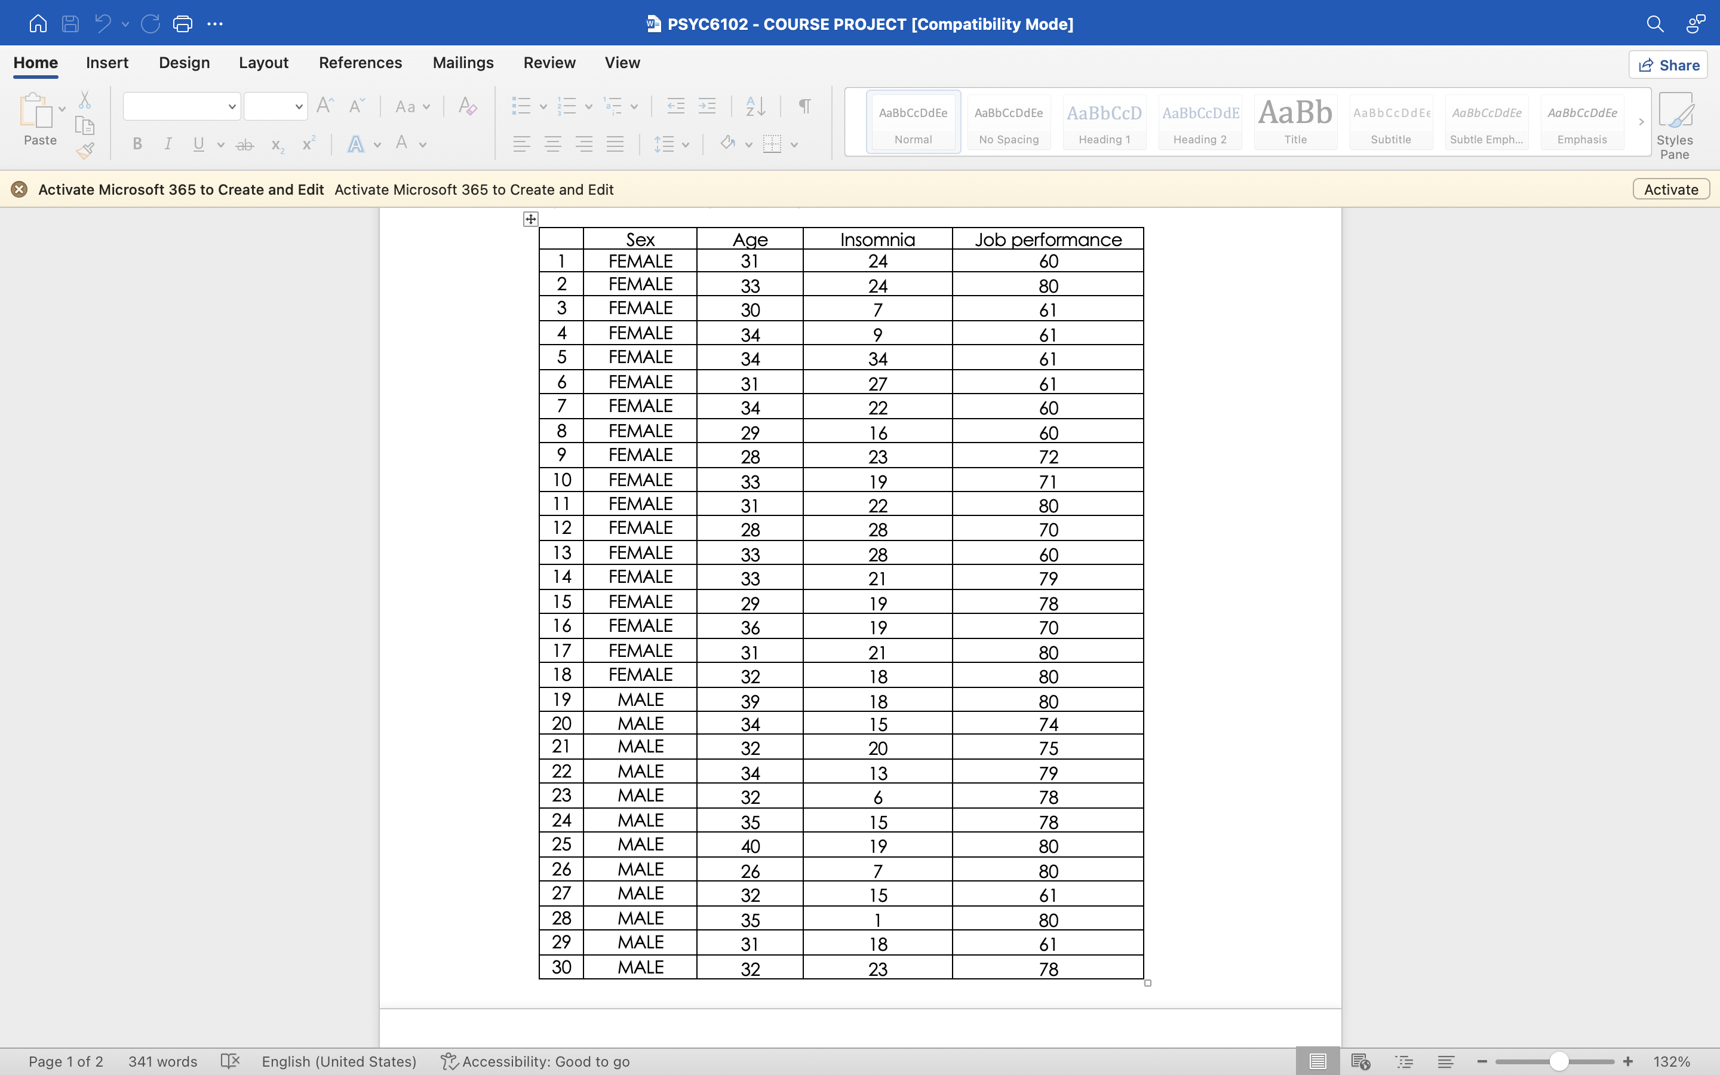Toggle Bold formatting
This screenshot has width=1720, height=1075.
click(x=137, y=145)
